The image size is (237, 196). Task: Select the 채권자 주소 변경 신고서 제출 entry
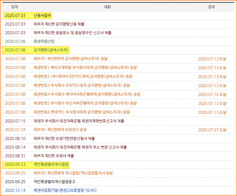pyautogui.click(x=80, y=147)
